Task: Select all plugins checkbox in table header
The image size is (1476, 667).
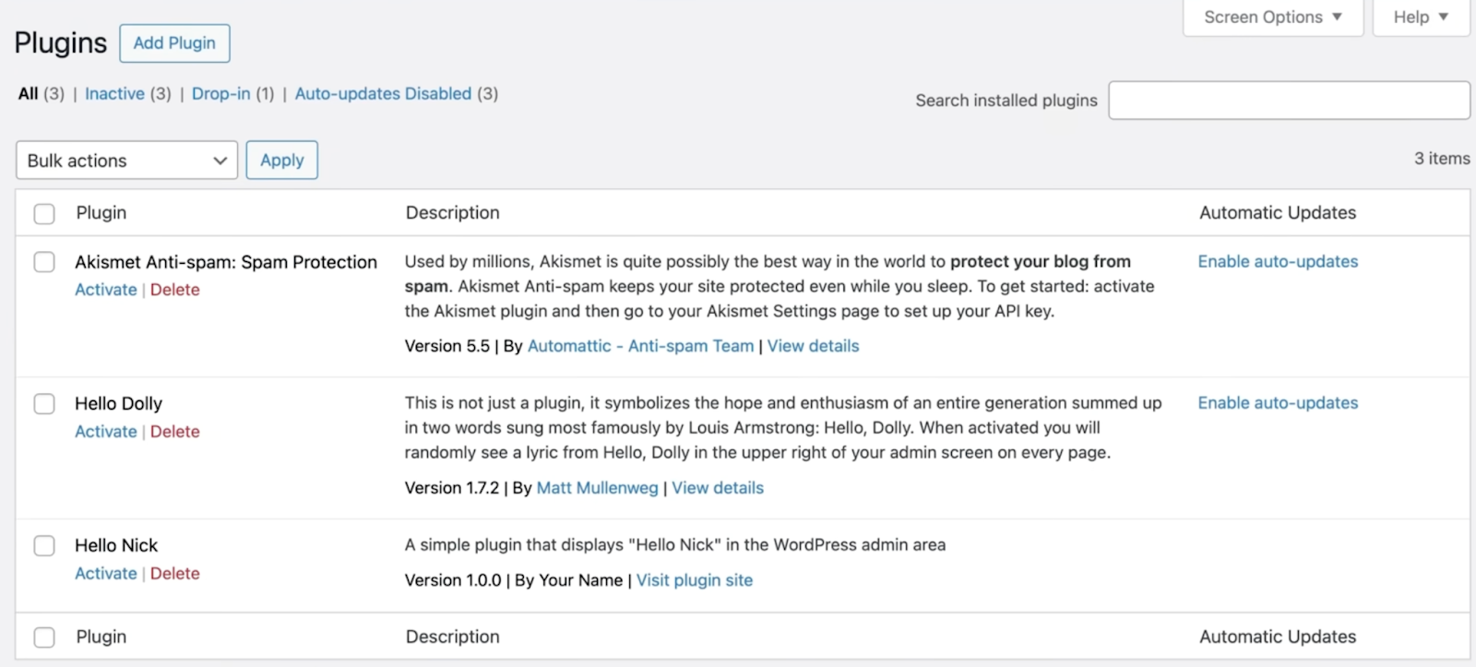Action: coord(43,213)
